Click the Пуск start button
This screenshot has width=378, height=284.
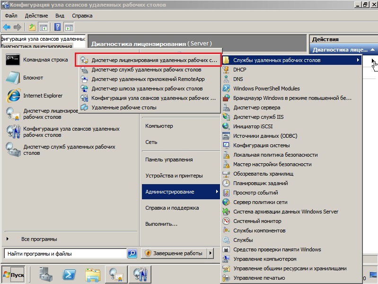point(14,275)
